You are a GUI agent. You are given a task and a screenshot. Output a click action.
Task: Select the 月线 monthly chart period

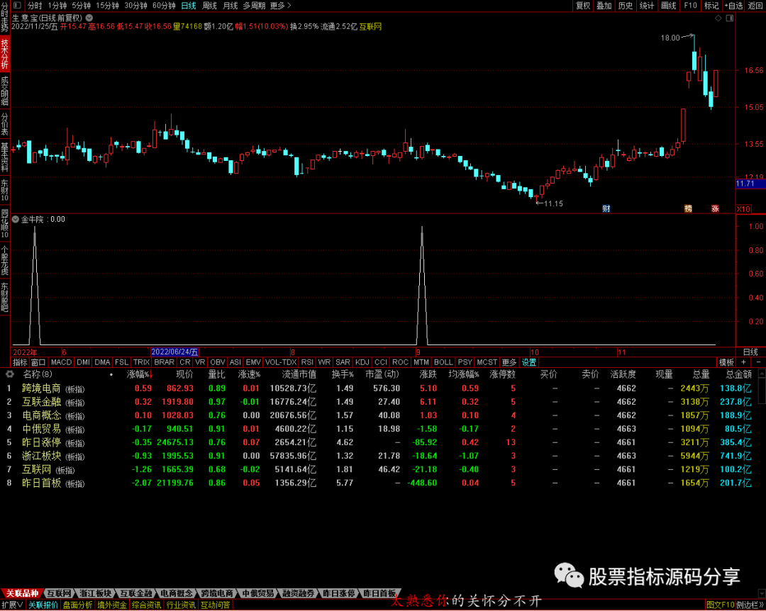coord(230,6)
